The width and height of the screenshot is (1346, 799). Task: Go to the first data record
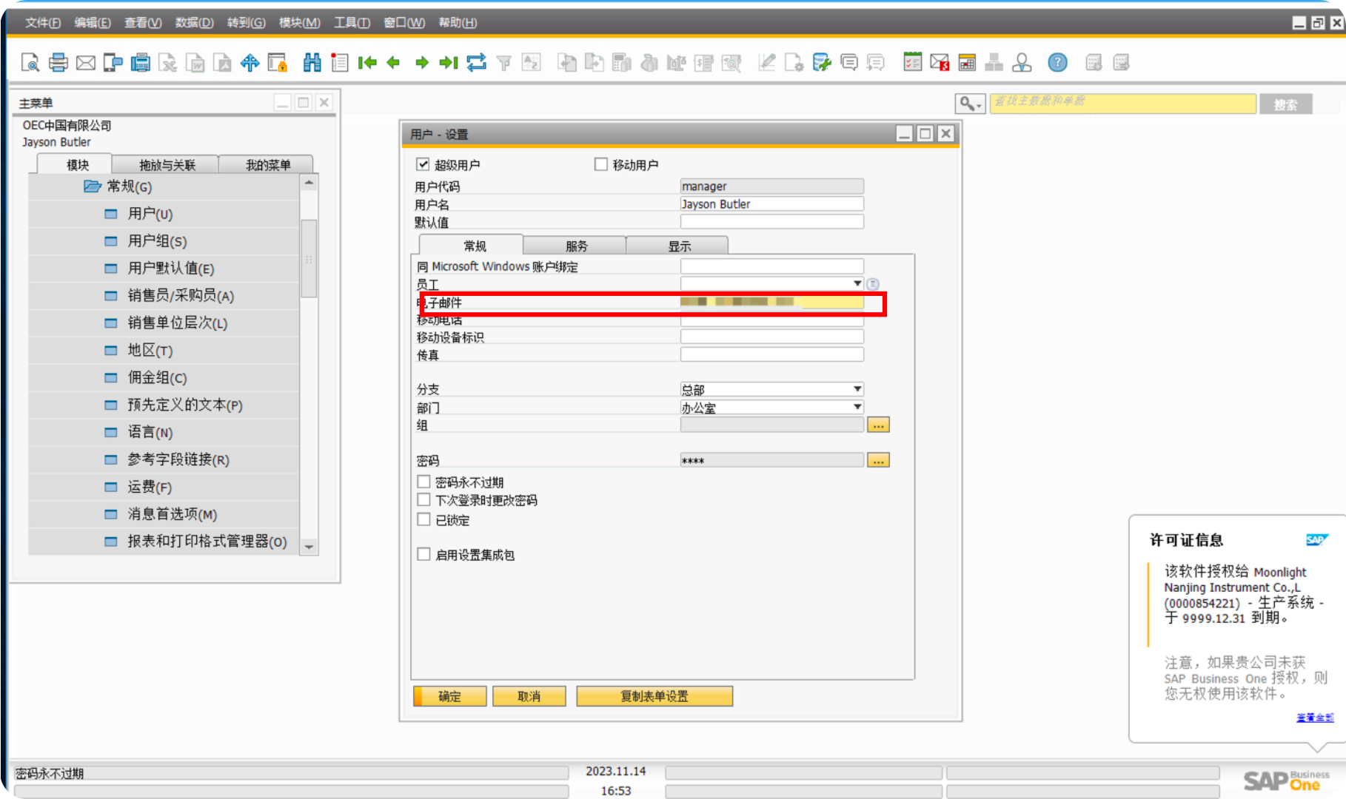(x=367, y=63)
